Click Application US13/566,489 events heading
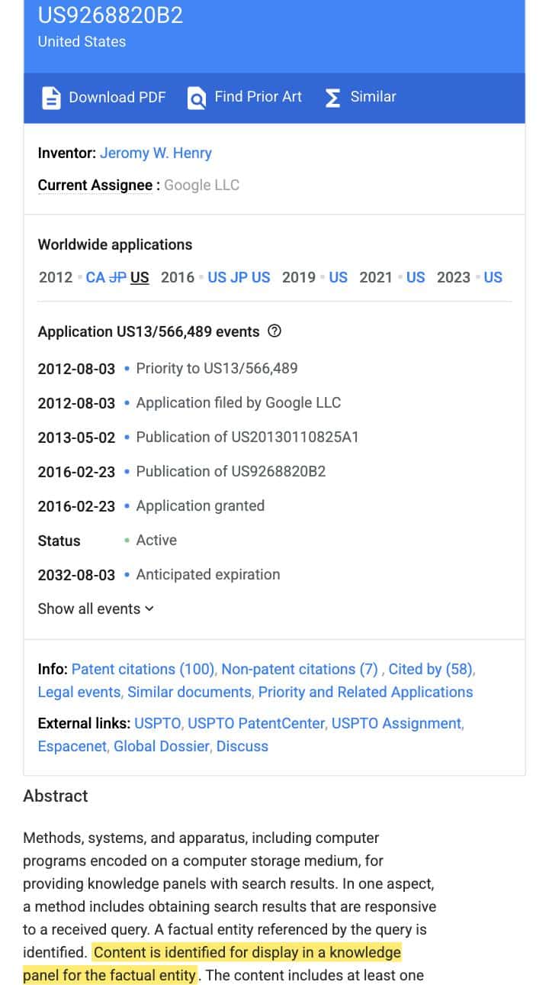 [x=149, y=331]
